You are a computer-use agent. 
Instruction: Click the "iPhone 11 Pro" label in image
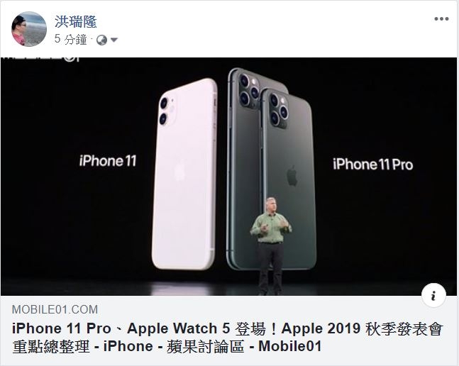[x=373, y=164]
